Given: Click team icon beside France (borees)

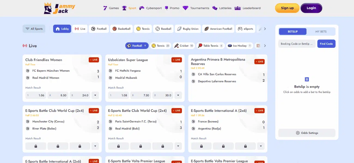Looking at the screenshot, I should tap(193, 121).
